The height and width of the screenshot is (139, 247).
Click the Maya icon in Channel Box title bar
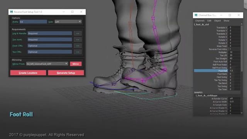[x=196, y=15]
